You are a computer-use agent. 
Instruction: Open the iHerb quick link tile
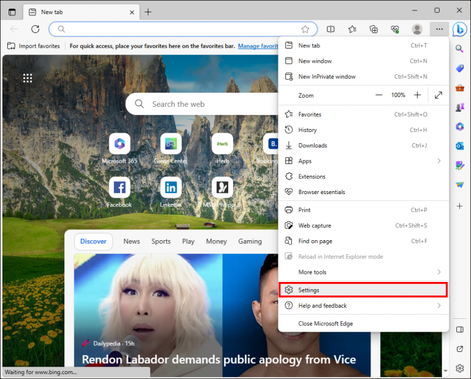click(x=222, y=144)
